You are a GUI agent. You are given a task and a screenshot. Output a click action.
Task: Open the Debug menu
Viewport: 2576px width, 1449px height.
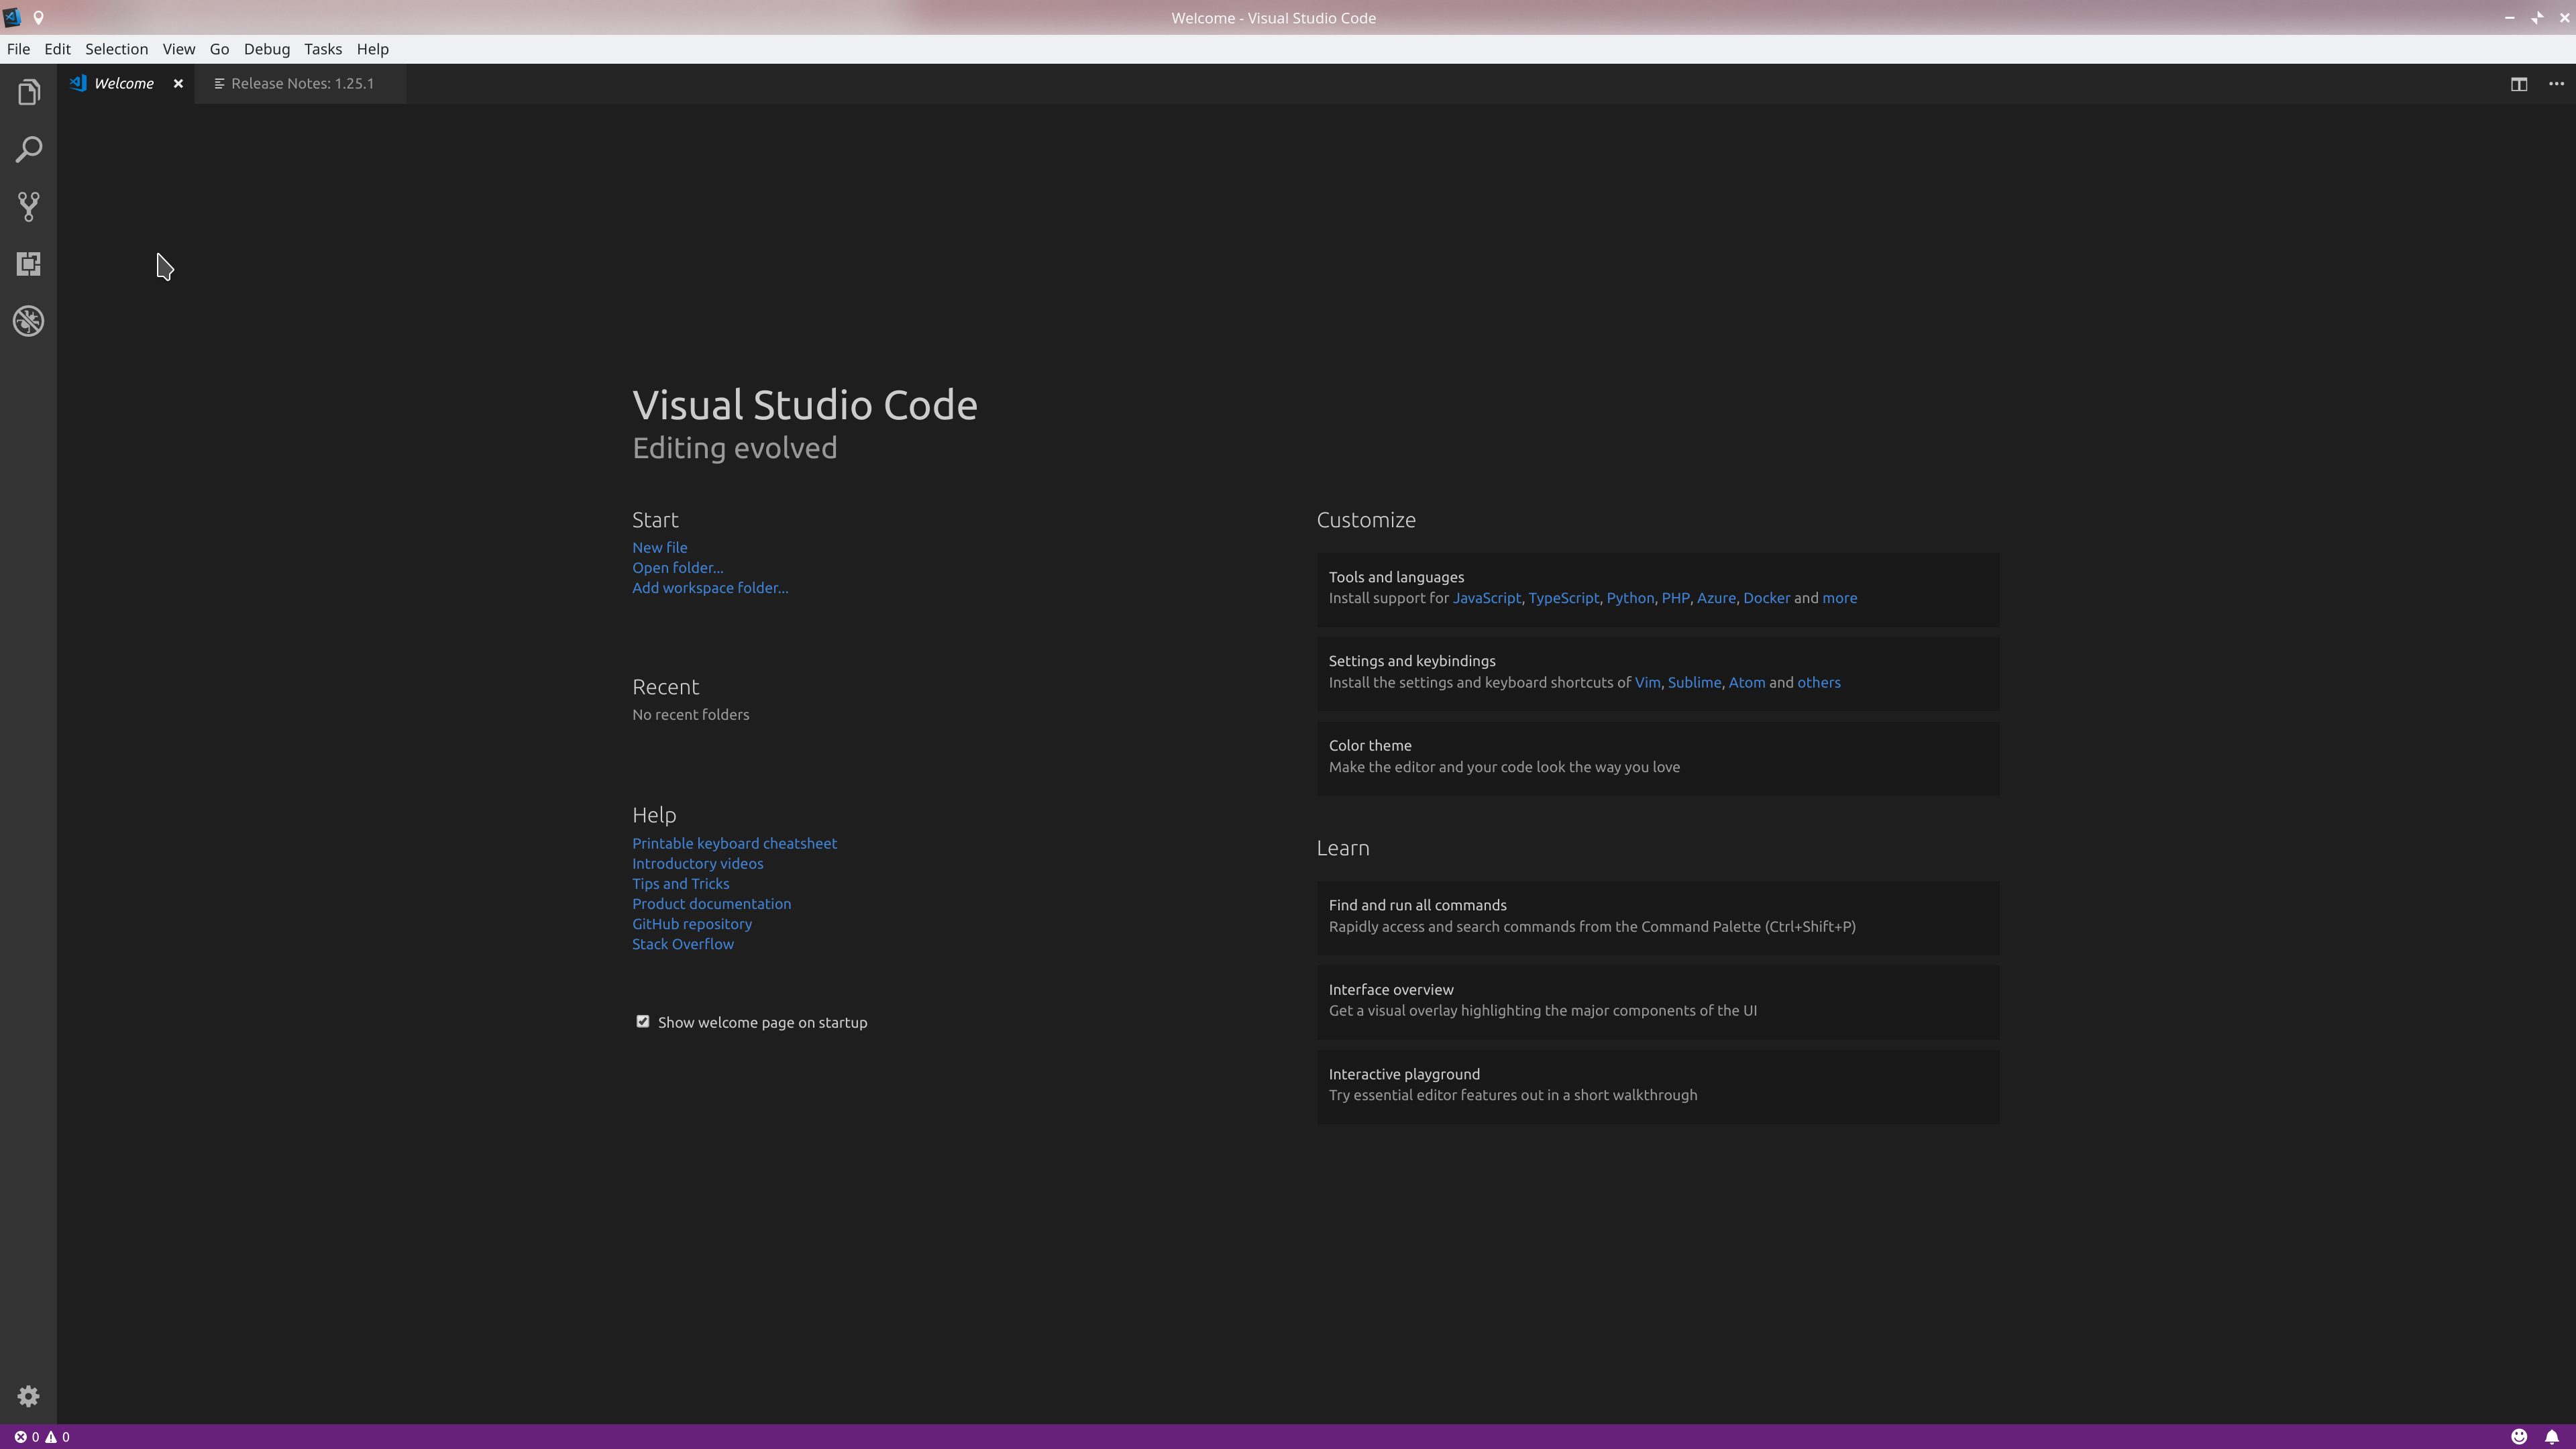coord(266,48)
